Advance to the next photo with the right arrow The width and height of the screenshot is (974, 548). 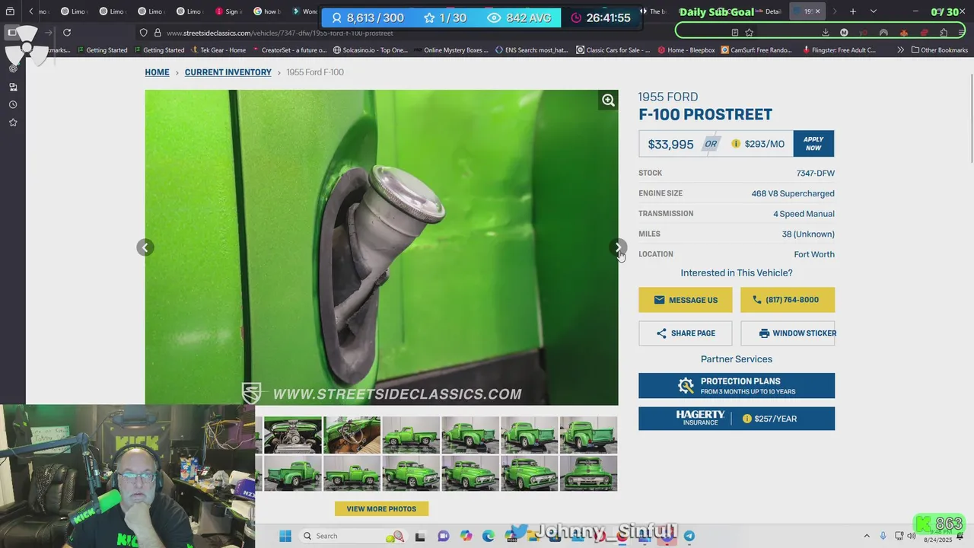(x=618, y=247)
